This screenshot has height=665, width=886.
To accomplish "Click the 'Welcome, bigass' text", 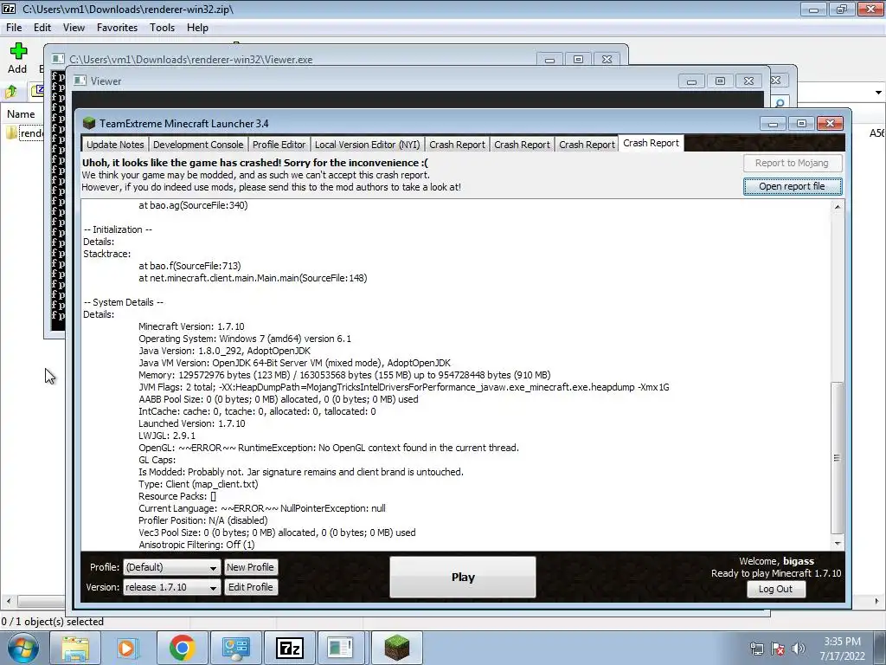I will (x=776, y=561).
